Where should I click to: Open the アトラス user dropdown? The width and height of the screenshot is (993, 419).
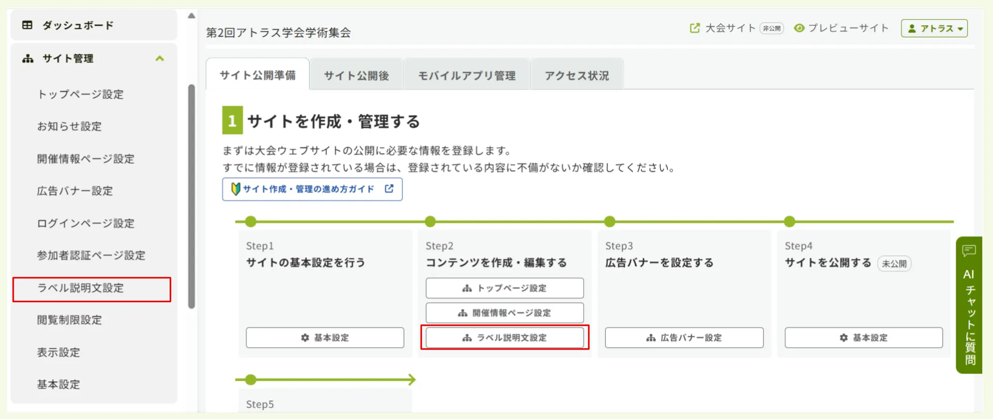(934, 28)
